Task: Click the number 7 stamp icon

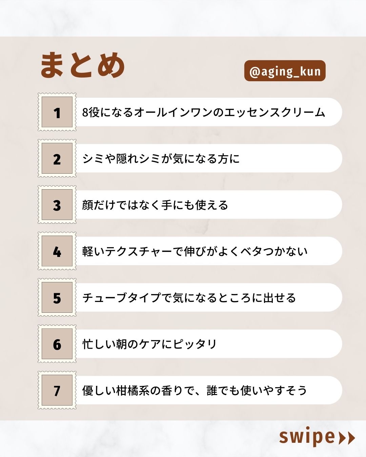Action: tap(57, 390)
